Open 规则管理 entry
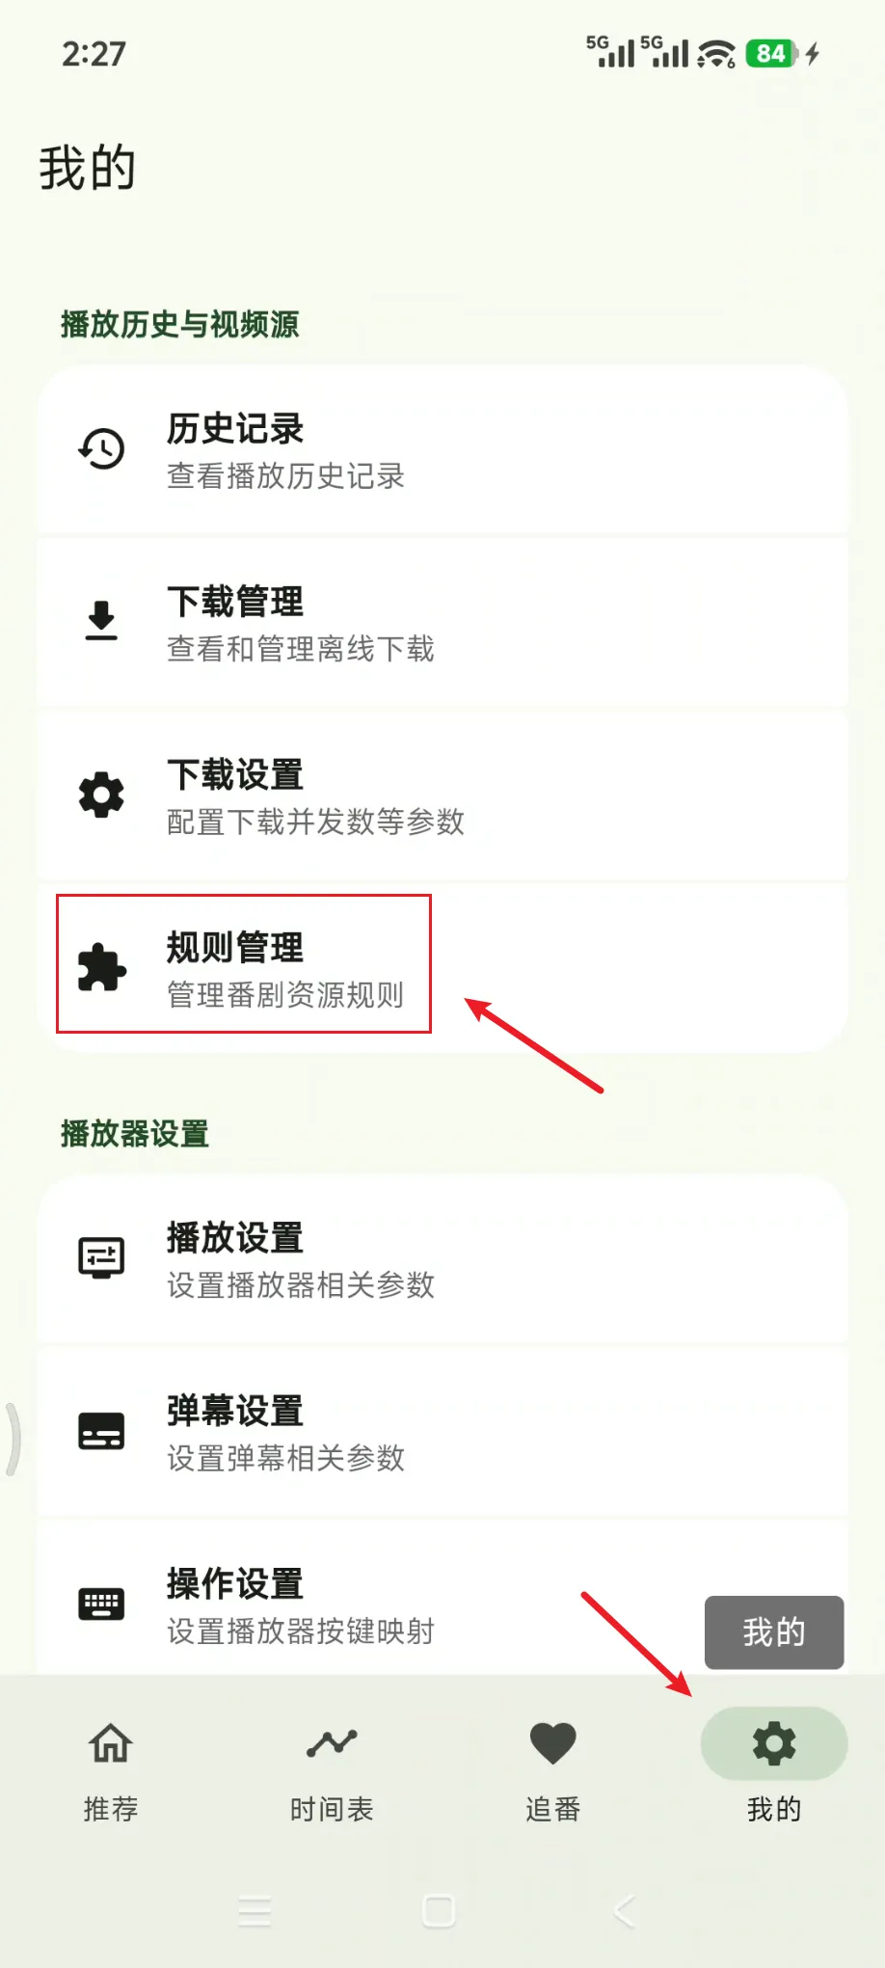Screen dimensions: 885x1968 [x=442, y=968]
